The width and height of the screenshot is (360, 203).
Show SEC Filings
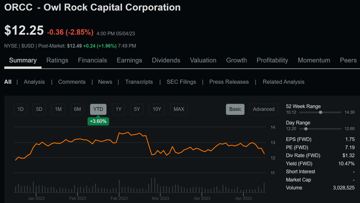tap(181, 82)
